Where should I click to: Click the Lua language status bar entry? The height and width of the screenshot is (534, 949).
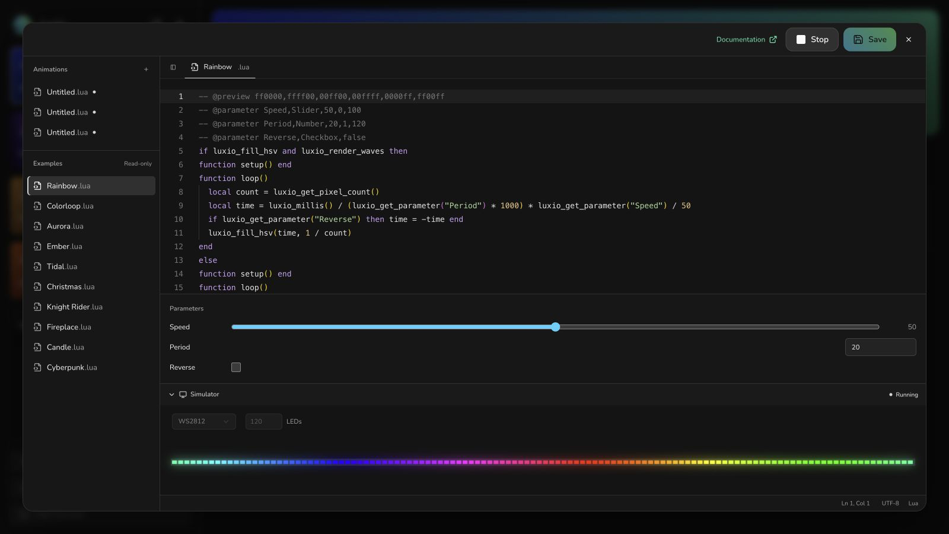[913, 503]
